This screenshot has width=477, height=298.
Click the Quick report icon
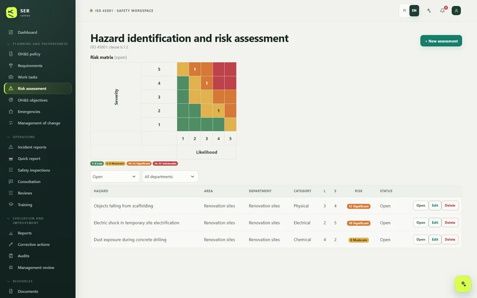[11, 159]
